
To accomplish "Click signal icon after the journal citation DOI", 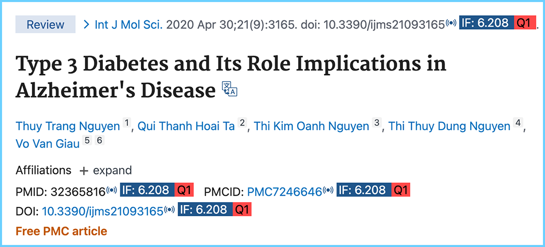I will [x=451, y=24].
